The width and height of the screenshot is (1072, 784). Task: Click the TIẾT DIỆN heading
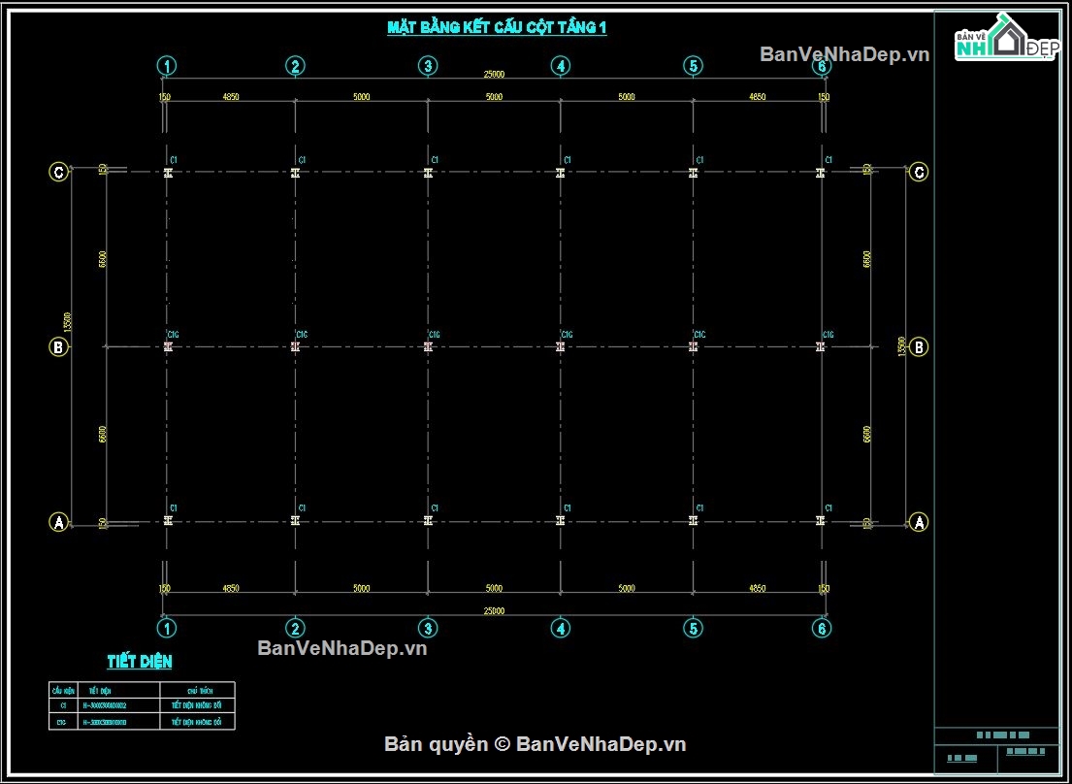140,662
